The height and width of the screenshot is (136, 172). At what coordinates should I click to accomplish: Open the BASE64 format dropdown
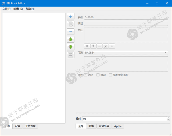126,53
